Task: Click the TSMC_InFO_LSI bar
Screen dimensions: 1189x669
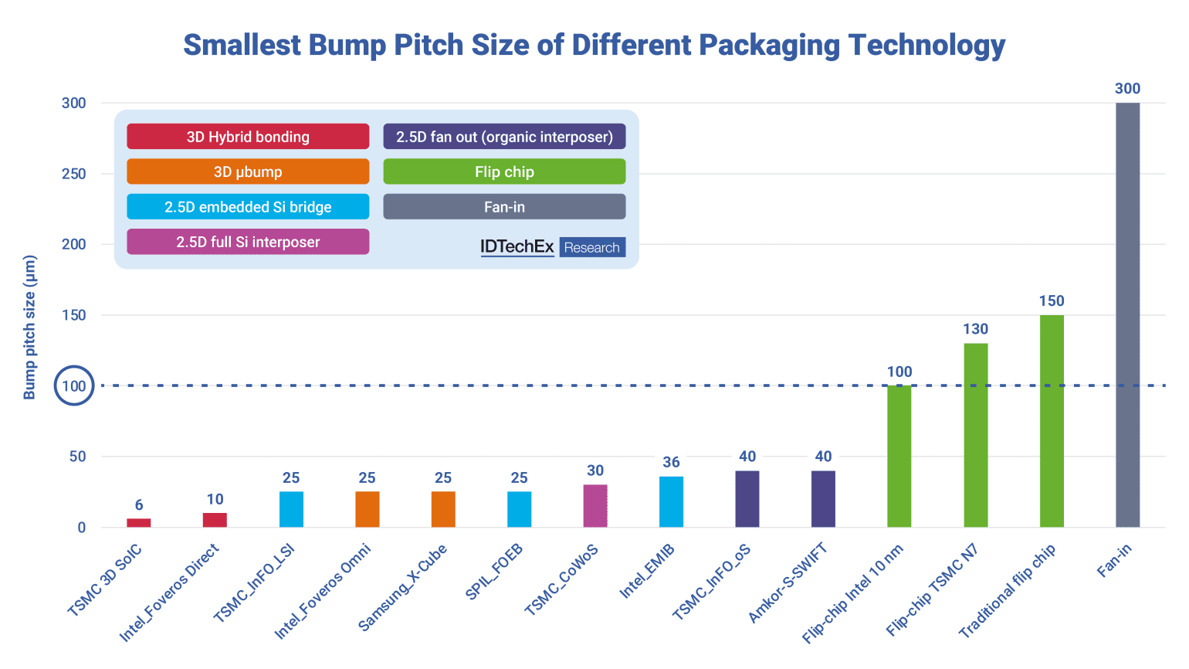Action: pyautogui.click(x=291, y=509)
